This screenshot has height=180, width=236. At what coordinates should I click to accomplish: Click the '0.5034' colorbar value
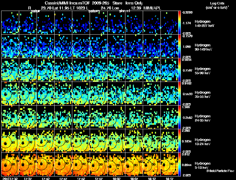tap(187, 60)
